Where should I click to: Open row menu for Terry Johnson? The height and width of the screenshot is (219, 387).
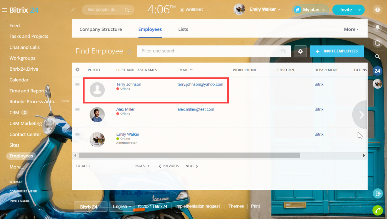(77, 85)
